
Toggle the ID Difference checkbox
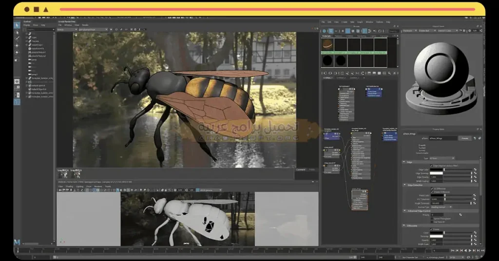point(432,188)
